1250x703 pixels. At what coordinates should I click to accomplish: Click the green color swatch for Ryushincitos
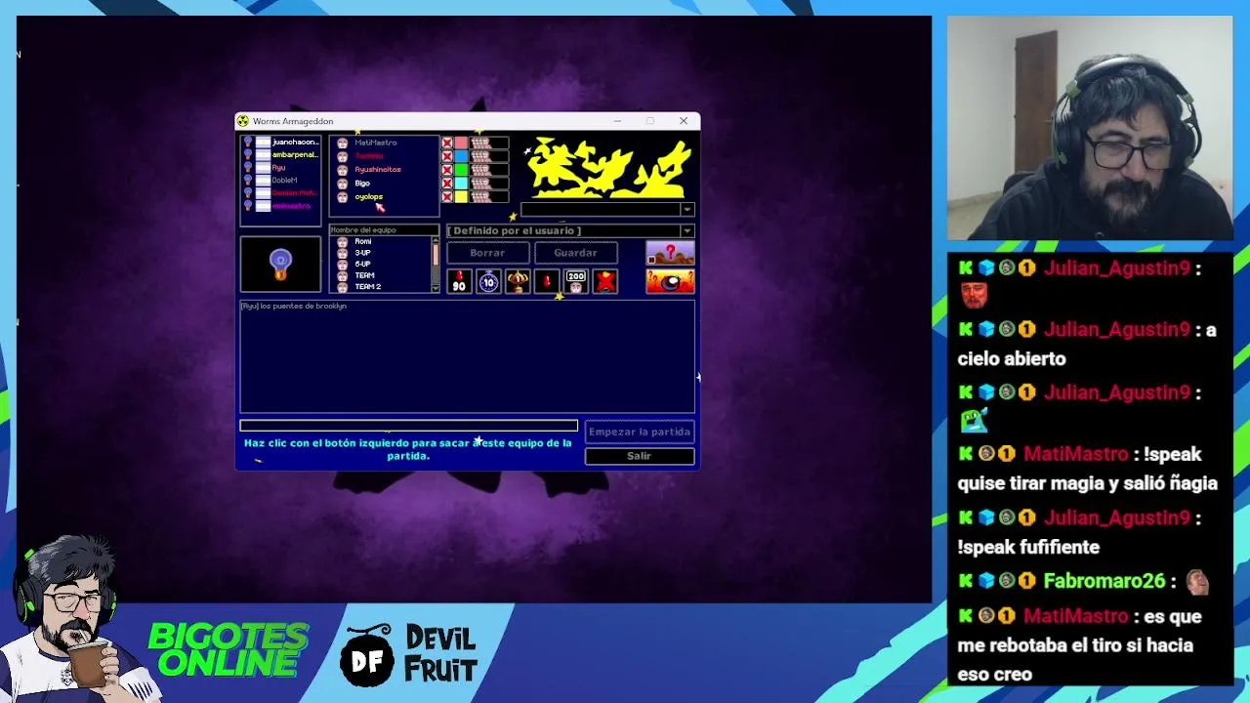(x=461, y=170)
